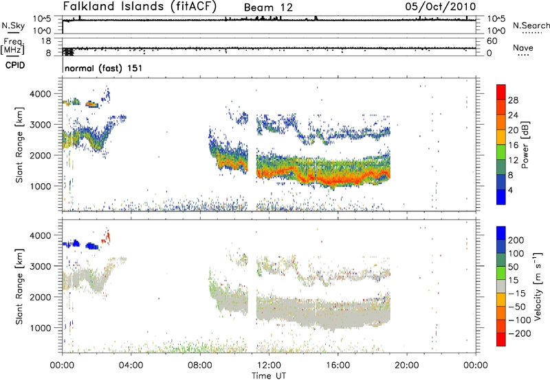The image size is (550, 380).
Task: Select the '12:00' time tick label
Action: (269, 366)
